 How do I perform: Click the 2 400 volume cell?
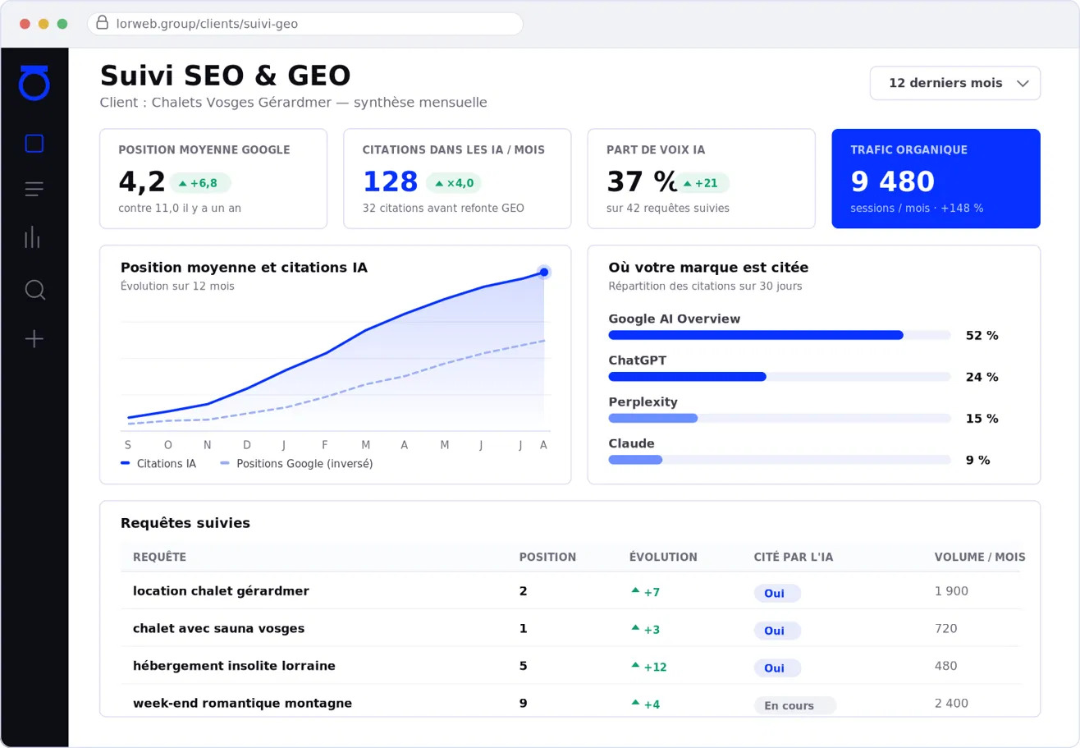[x=951, y=704]
